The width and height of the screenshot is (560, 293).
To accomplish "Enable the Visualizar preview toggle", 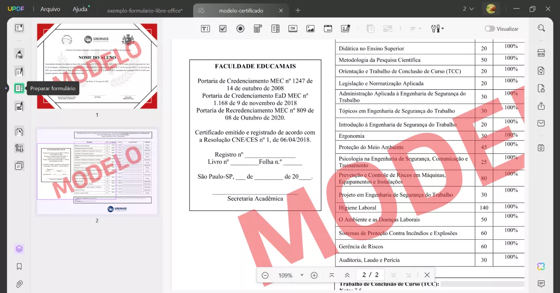I will click(490, 29).
